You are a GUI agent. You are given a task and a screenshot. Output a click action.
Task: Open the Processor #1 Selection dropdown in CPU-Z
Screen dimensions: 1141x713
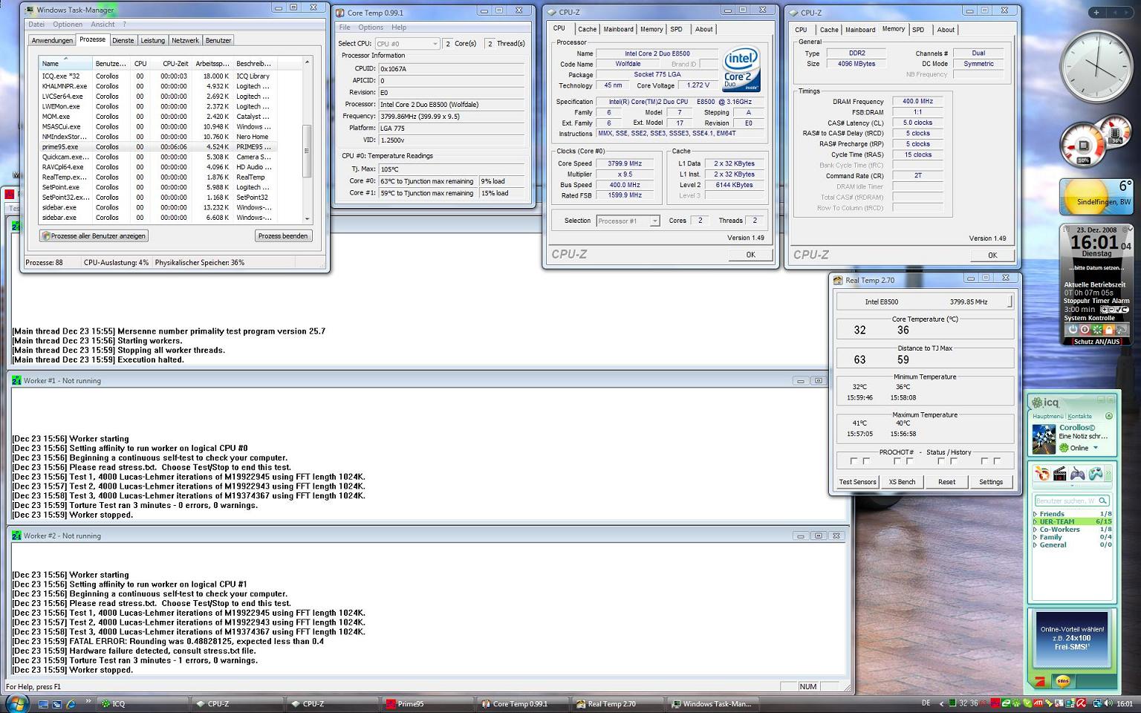[x=627, y=221]
